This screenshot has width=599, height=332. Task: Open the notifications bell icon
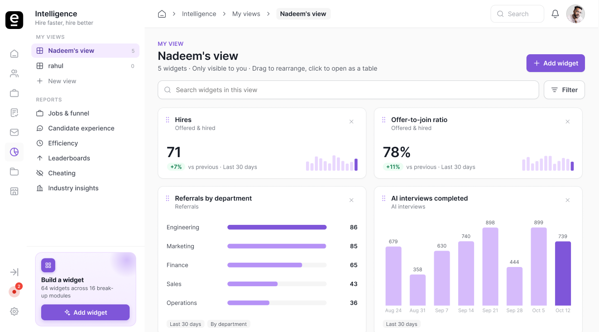pyautogui.click(x=555, y=14)
